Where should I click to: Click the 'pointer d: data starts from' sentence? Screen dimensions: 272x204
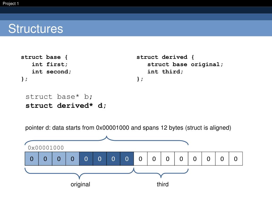(x=128, y=128)
